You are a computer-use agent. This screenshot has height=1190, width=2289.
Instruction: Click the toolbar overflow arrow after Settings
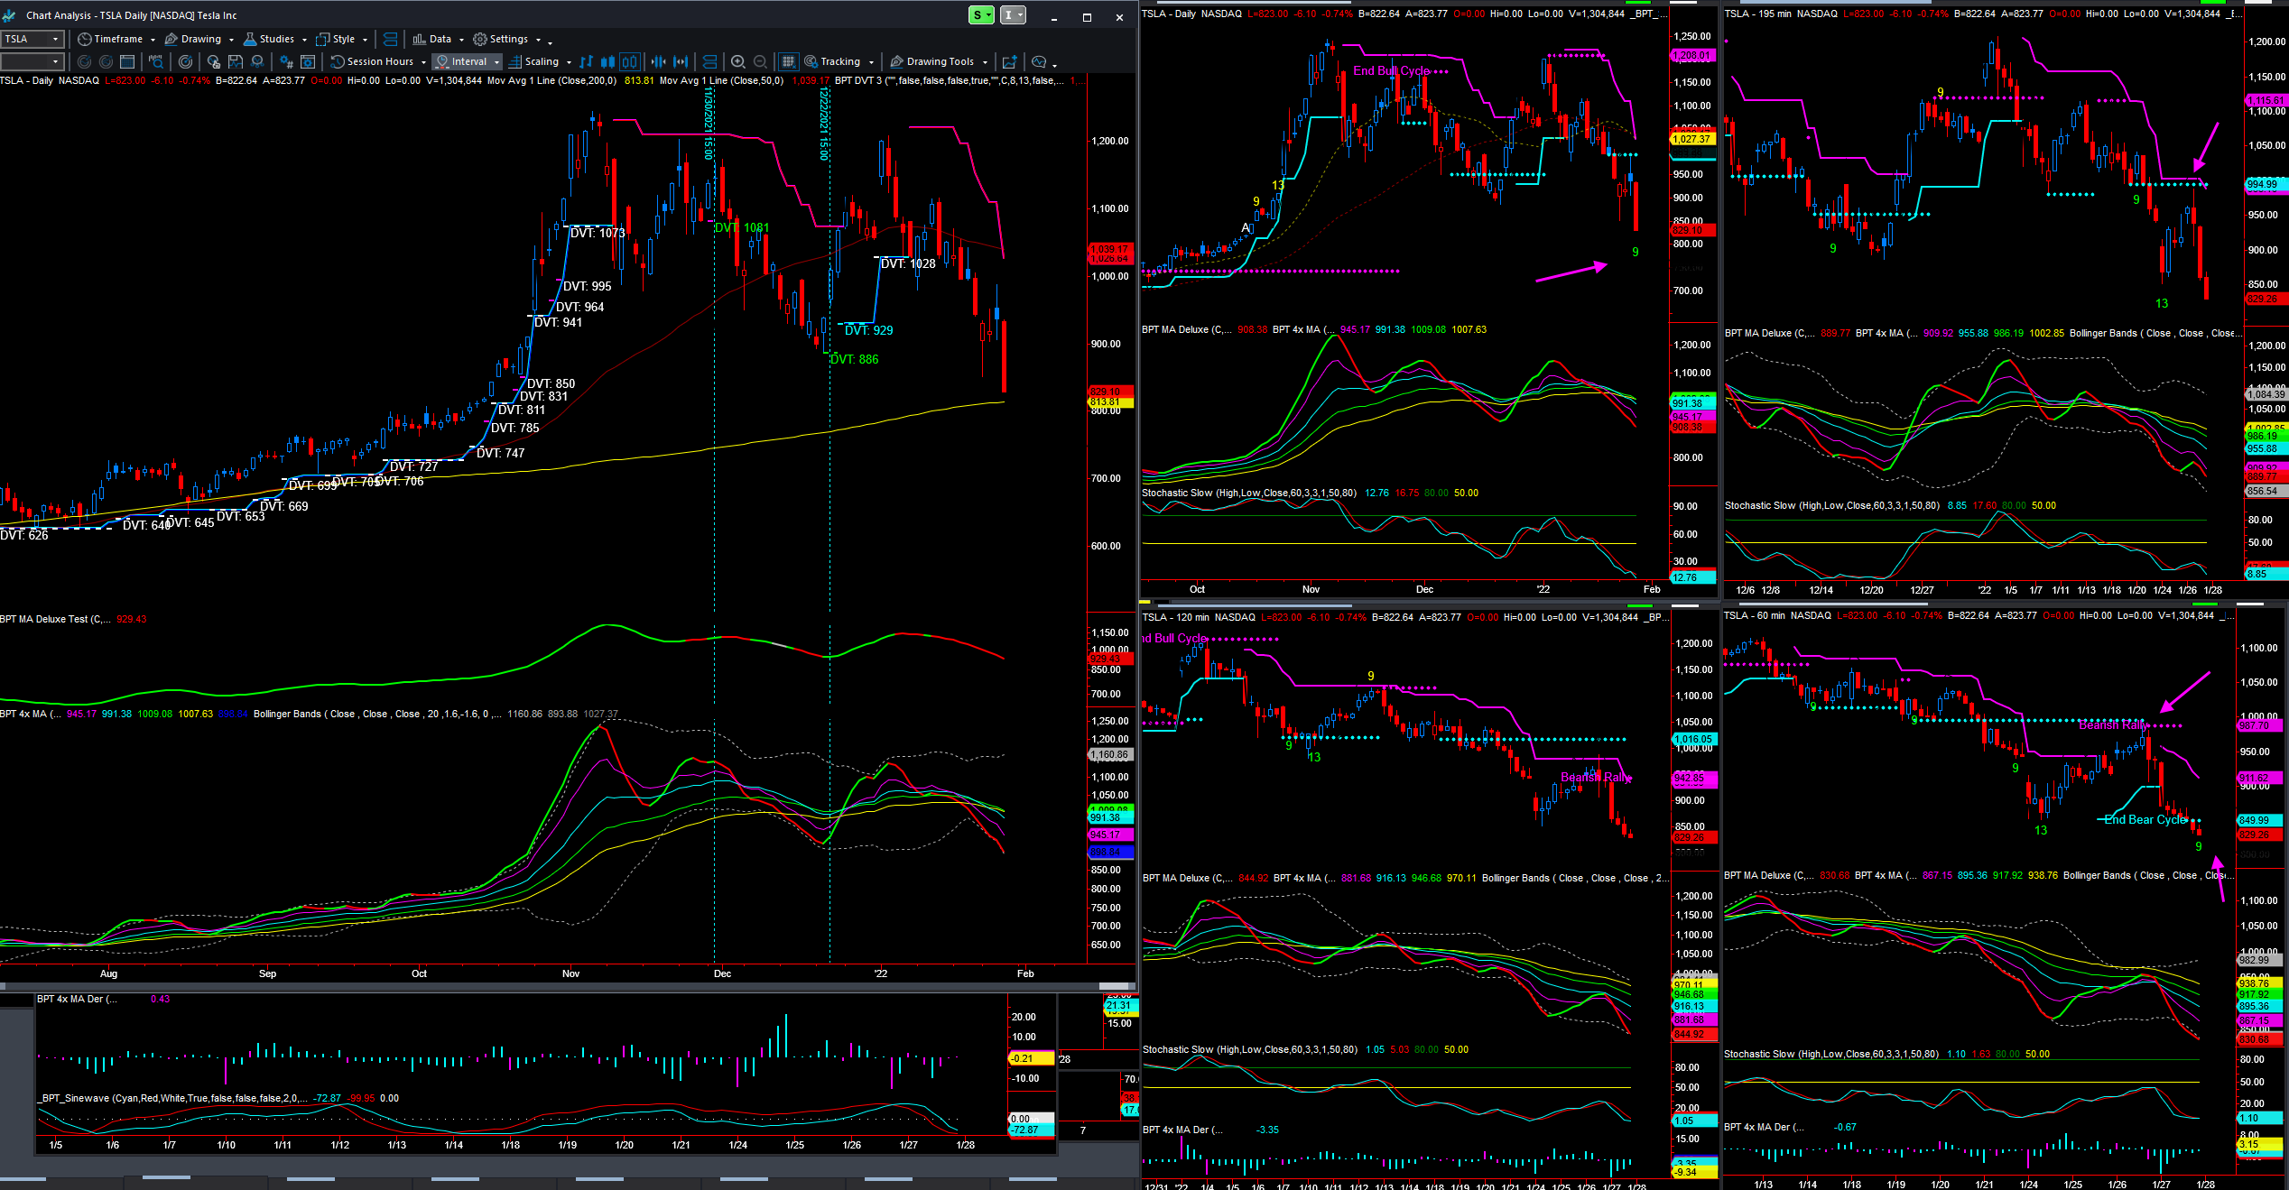(x=550, y=43)
